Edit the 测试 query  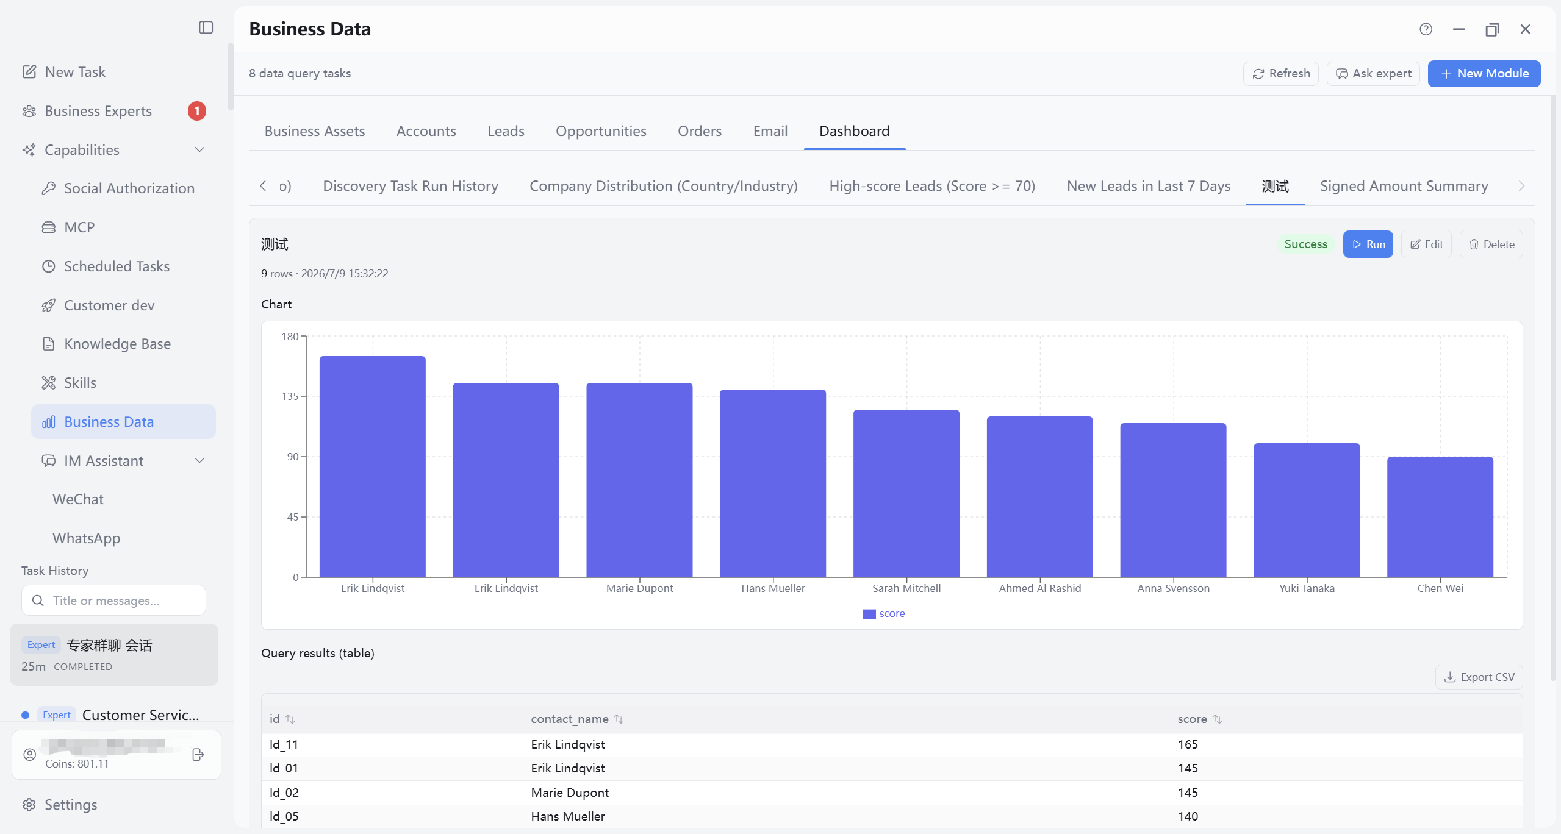tap(1426, 244)
